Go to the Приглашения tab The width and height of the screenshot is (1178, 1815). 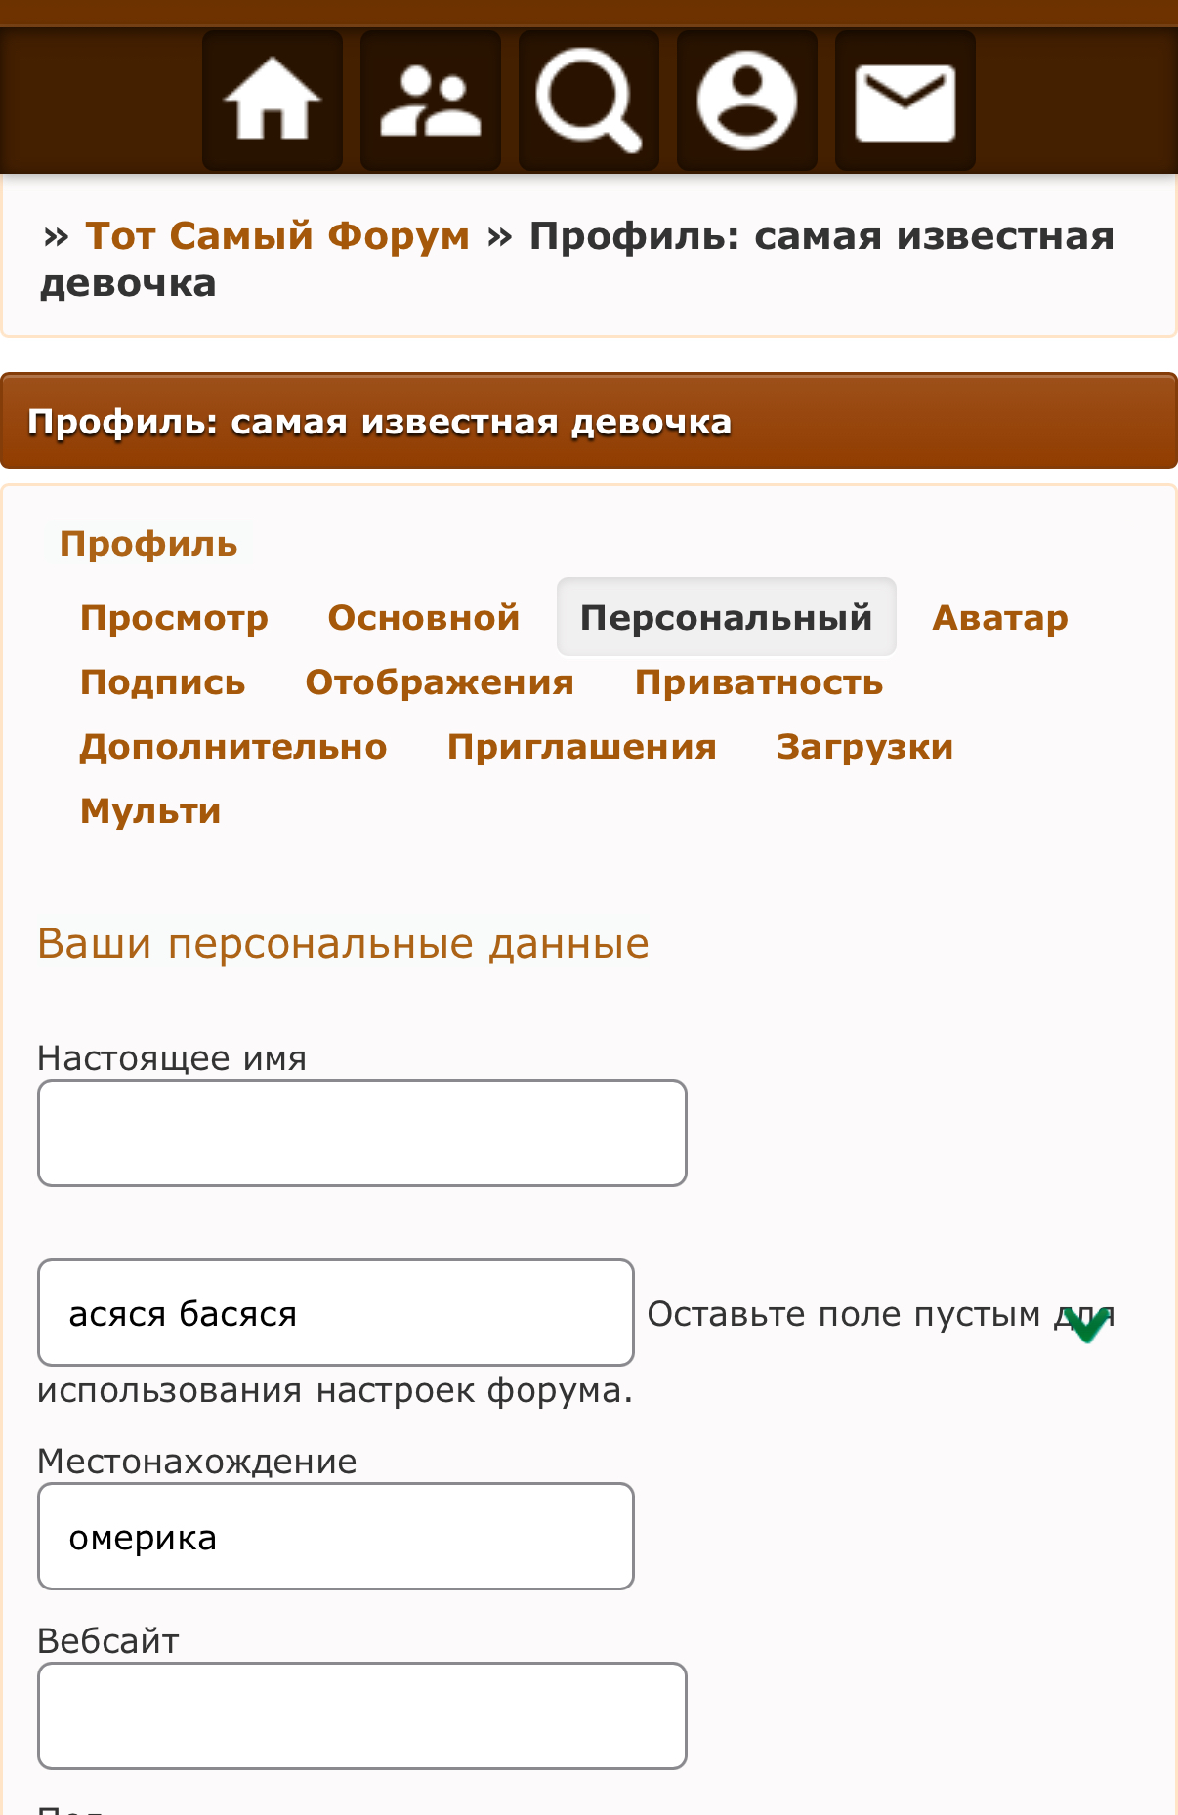tap(581, 746)
